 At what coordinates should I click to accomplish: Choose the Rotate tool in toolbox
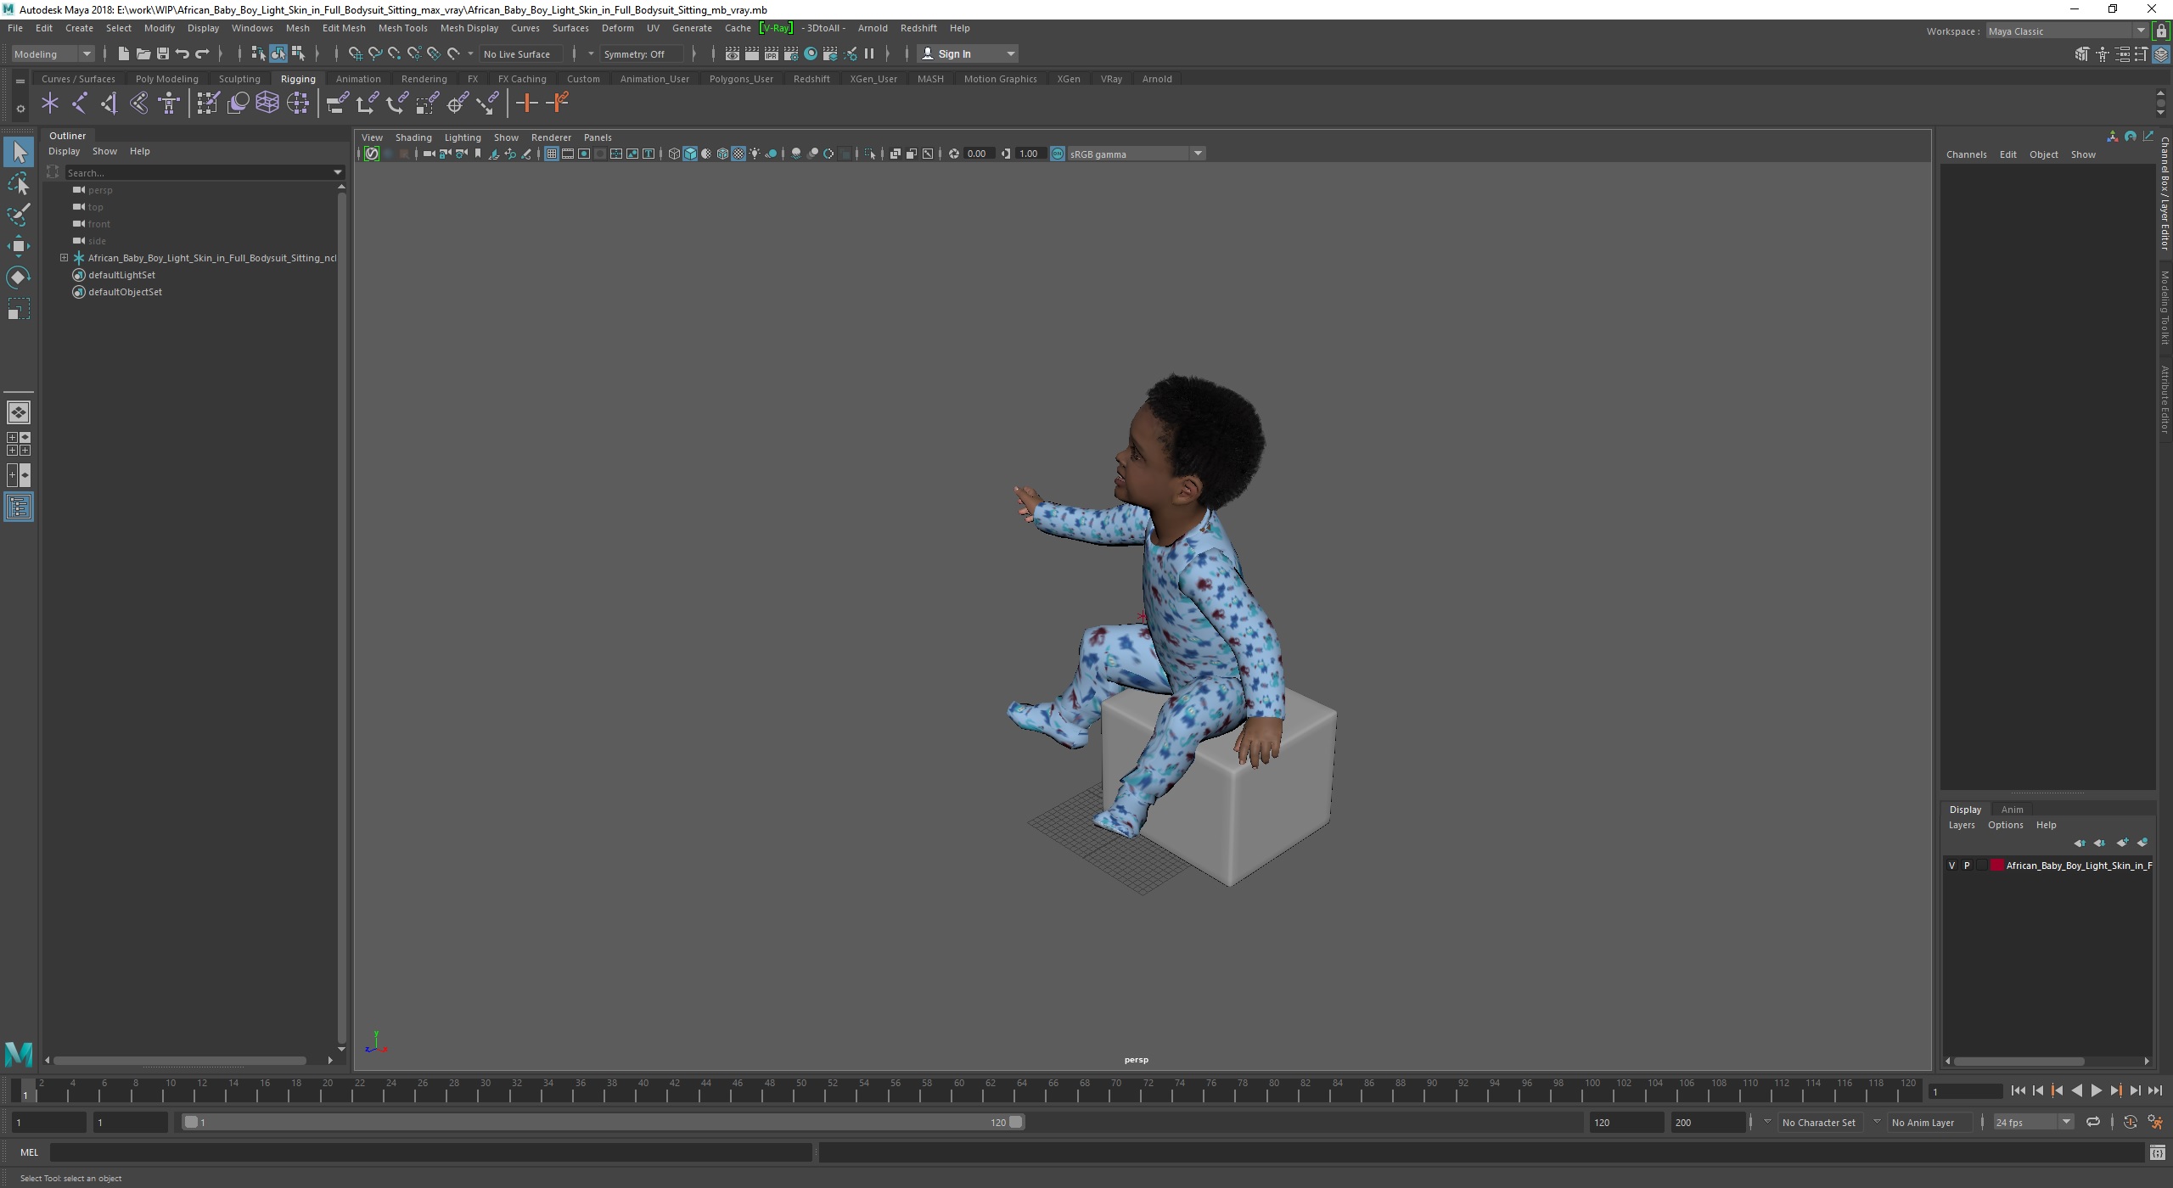coord(19,277)
